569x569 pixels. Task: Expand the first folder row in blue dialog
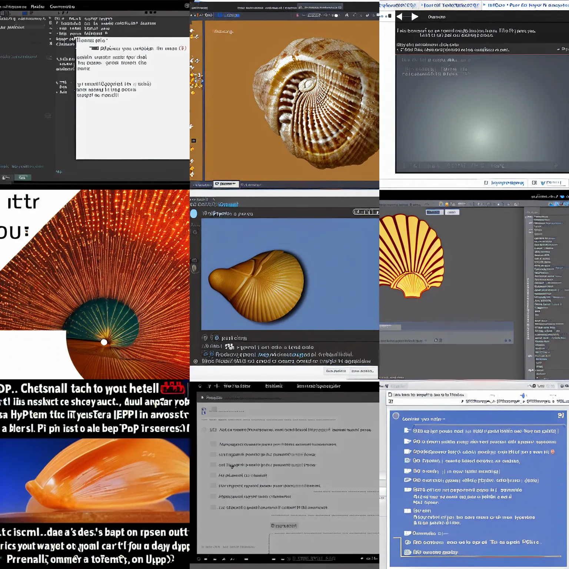[x=407, y=430]
